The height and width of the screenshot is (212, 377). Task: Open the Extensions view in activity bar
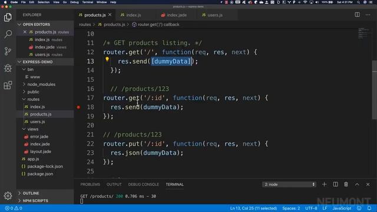pyautogui.click(x=8, y=85)
